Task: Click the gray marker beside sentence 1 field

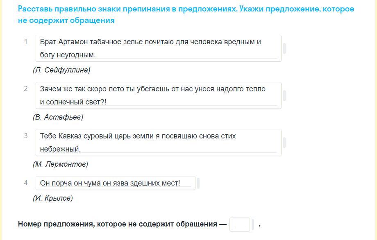Action: (x=284, y=48)
